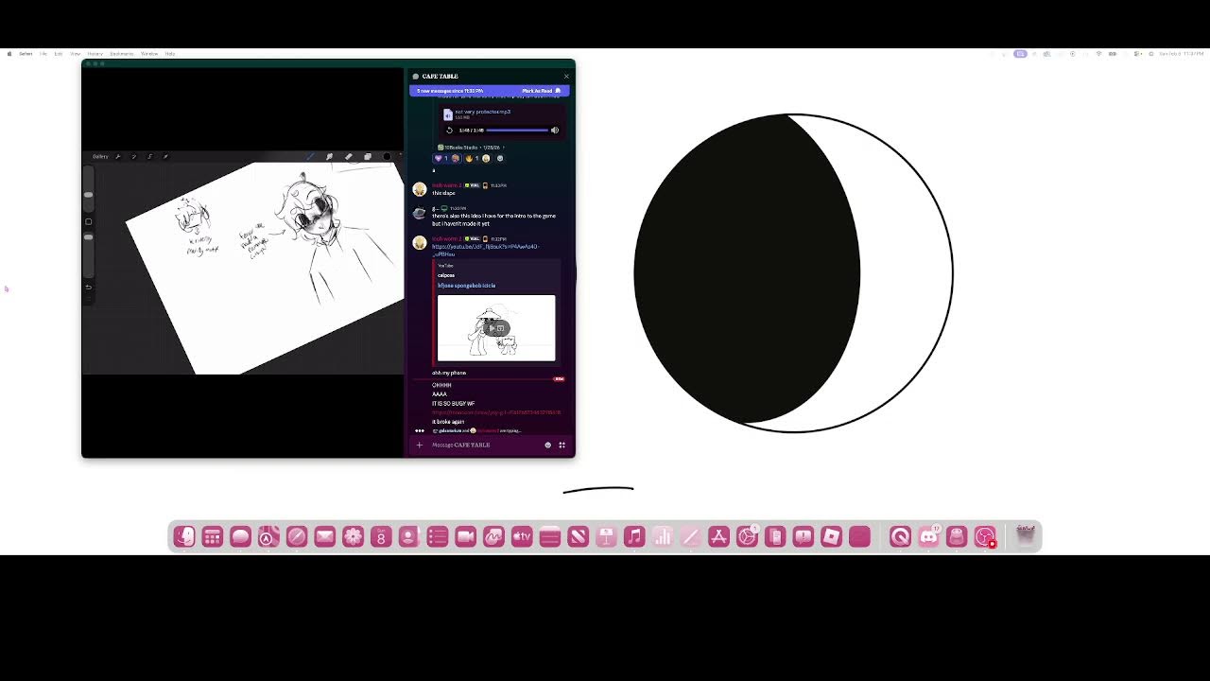Click the audio playback progress bar
The image size is (1210, 681).
click(x=517, y=131)
